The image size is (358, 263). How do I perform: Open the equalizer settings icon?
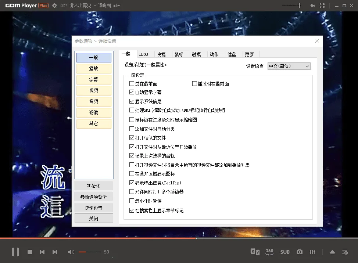click(x=312, y=252)
